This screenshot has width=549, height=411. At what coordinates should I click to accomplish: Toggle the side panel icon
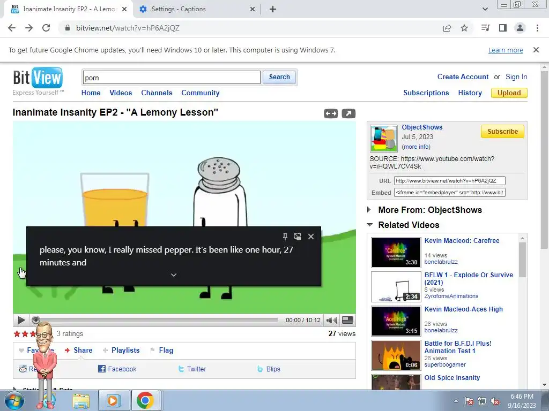(503, 28)
